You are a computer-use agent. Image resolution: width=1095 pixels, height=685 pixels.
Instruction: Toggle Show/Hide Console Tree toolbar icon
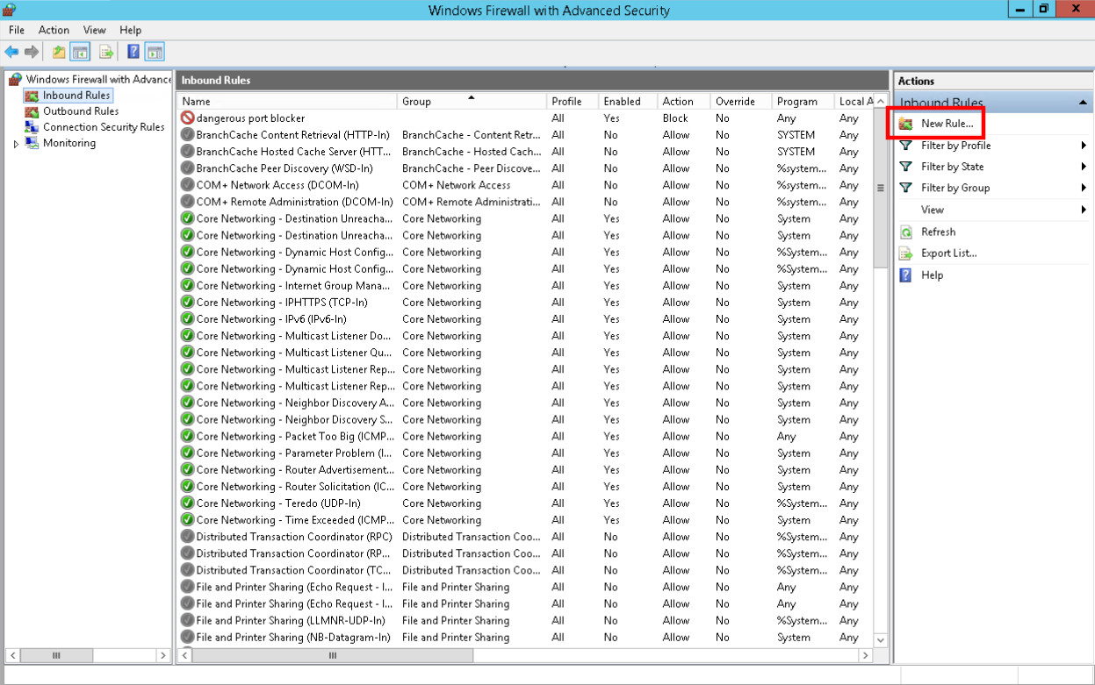click(x=80, y=52)
